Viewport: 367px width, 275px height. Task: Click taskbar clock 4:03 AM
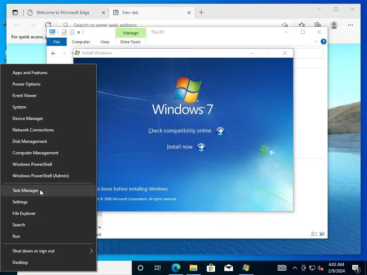point(336,268)
